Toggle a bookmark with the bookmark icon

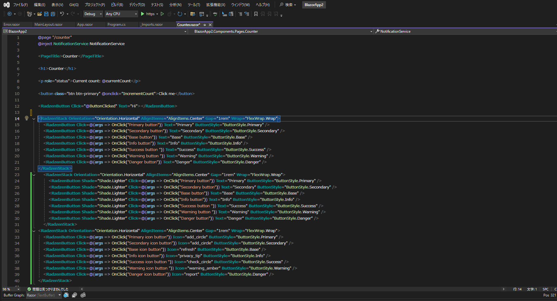point(255,14)
